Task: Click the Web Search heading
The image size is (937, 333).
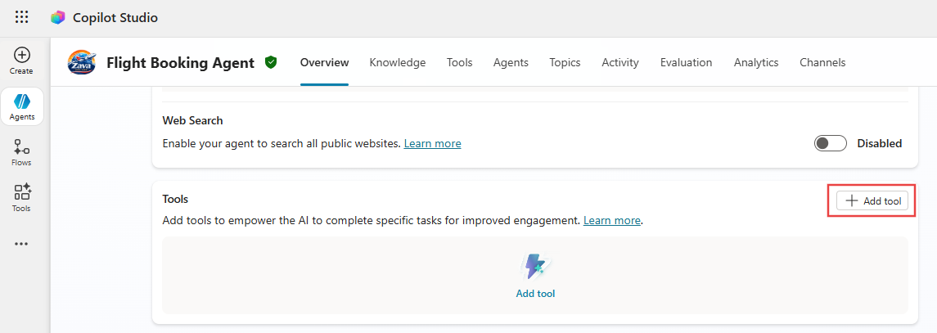Action: (x=192, y=121)
